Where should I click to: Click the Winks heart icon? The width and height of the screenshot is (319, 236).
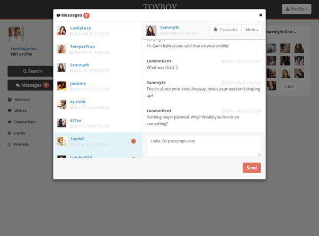(10, 111)
